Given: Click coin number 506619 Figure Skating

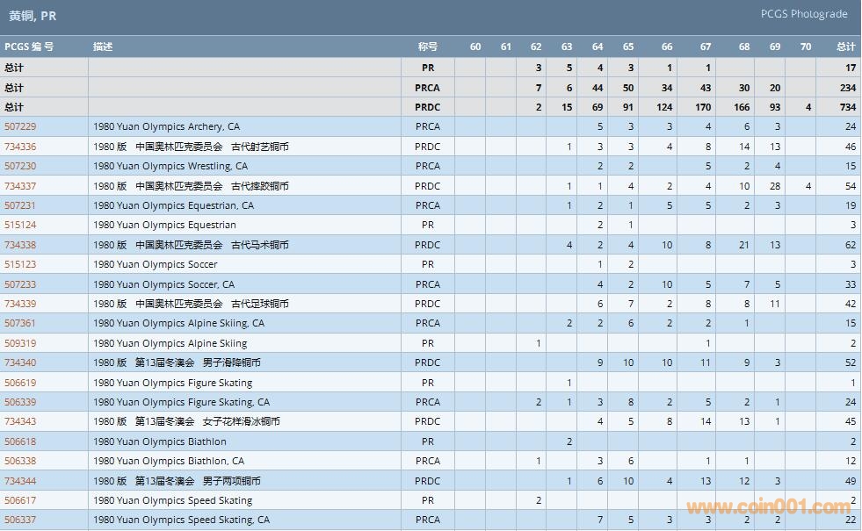Looking at the screenshot, I should pos(20,383).
